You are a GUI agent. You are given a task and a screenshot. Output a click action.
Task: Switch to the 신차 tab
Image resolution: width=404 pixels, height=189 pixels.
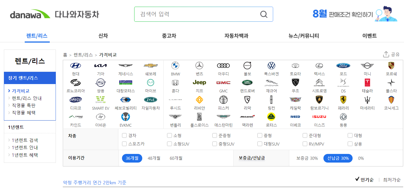(x=103, y=36)
